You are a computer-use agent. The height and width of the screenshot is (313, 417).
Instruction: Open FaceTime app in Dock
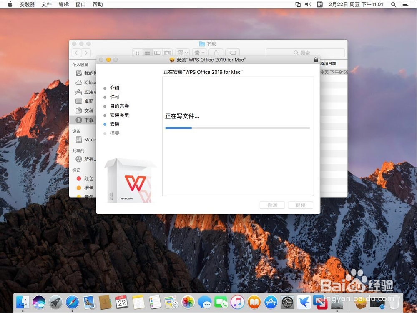[221, 302]
